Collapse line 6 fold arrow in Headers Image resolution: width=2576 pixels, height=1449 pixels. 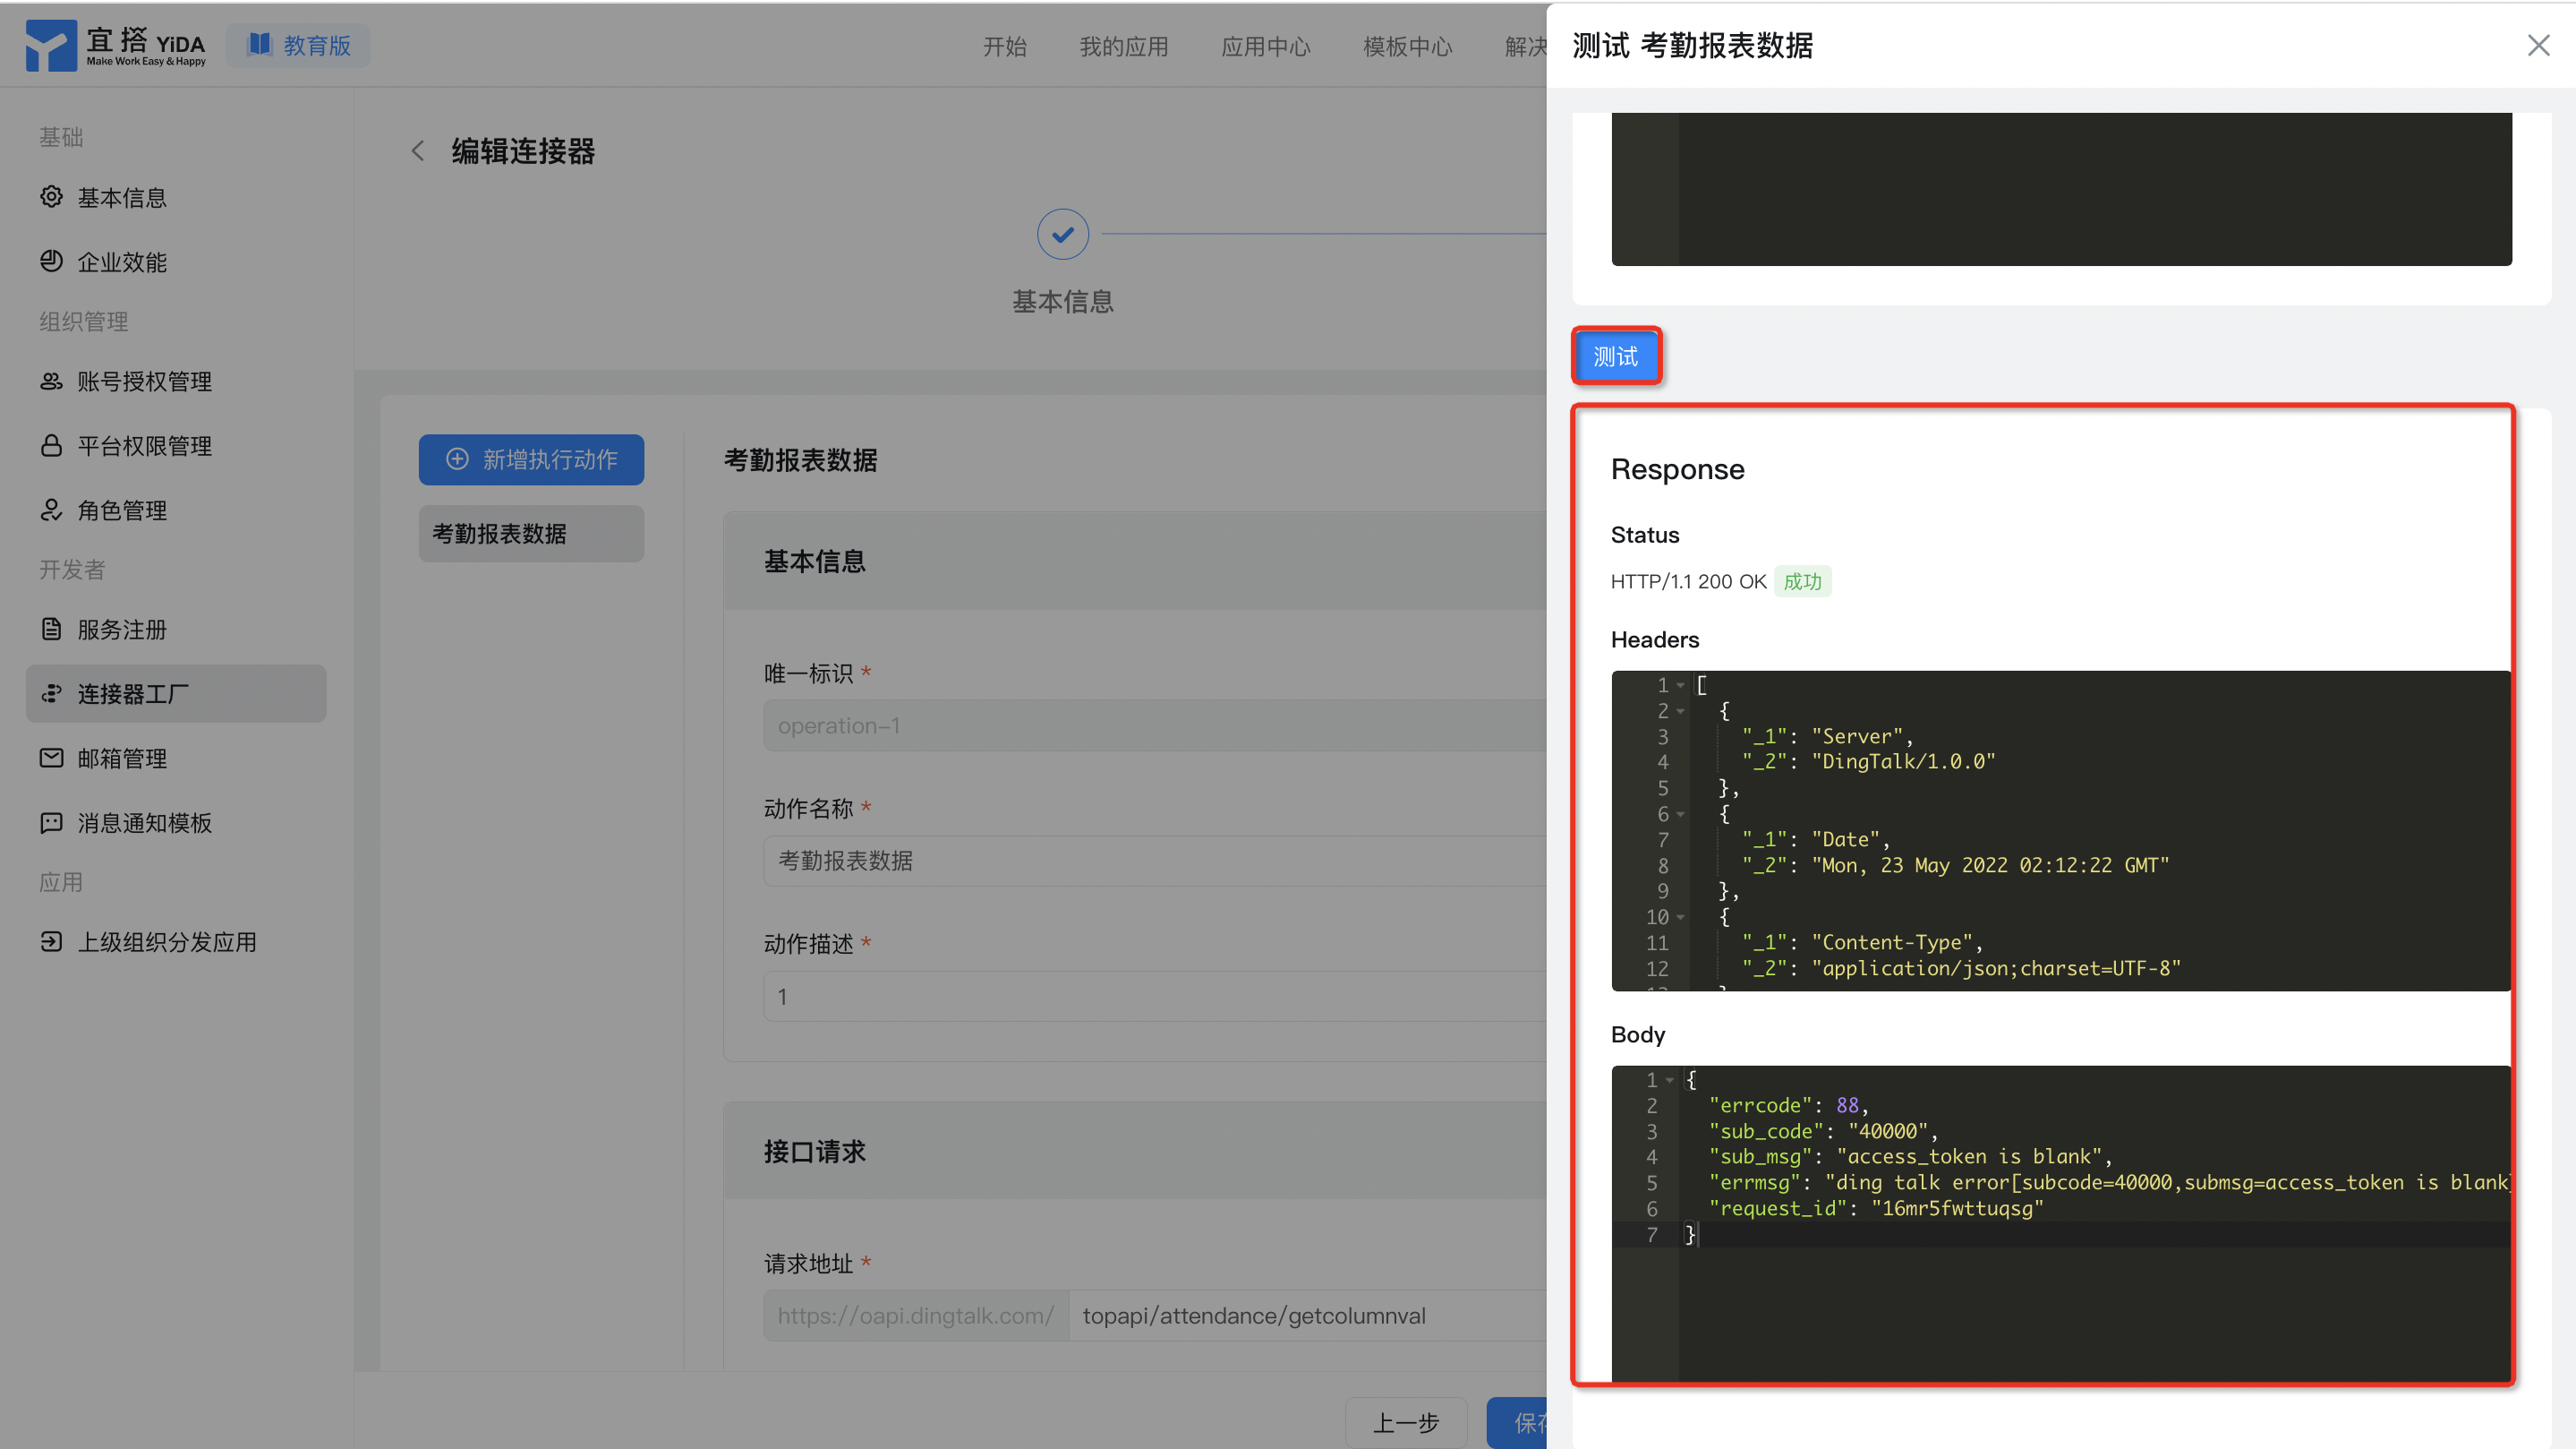pyautogui.click(x=1681, y=815)
